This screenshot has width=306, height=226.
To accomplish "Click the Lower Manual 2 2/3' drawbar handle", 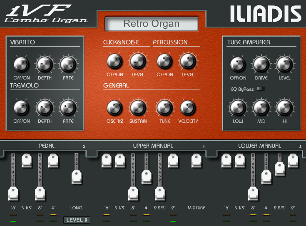I will click(280, 169).
